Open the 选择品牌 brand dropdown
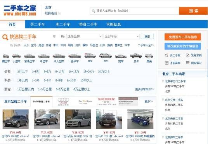Viewport: 208px width, 144px height. pyautogui.click(x=84, y=37)
